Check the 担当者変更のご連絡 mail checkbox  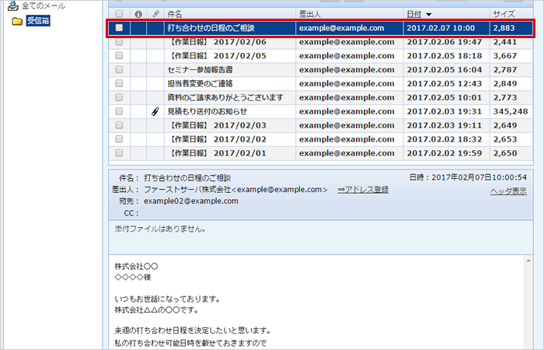click(119, 83)
